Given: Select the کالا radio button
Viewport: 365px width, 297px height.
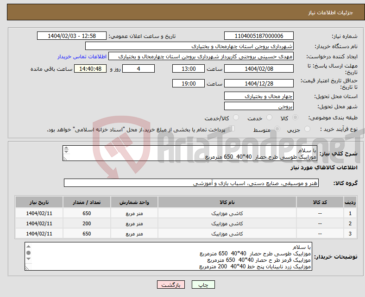Looking at the screenshot, I should (x=295, y=118).
